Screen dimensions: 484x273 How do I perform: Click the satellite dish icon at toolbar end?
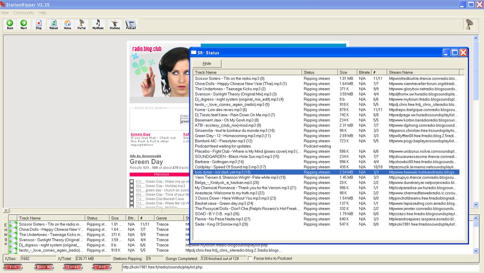click(x=469, y=24)
